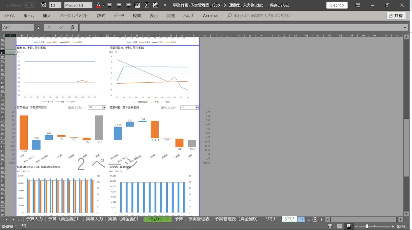This screenshot has width=412, height=230.
Task: Click the merge and center cells icon
Action: (137, 5)
